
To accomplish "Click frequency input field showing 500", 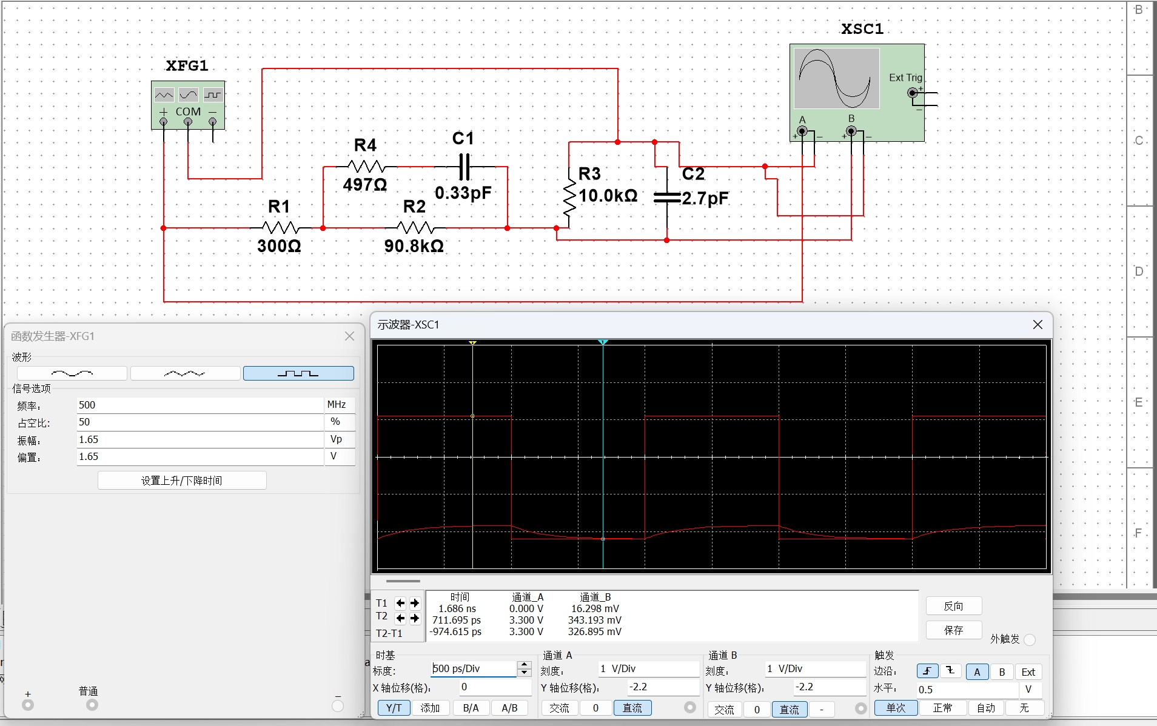I will [200, 405].
